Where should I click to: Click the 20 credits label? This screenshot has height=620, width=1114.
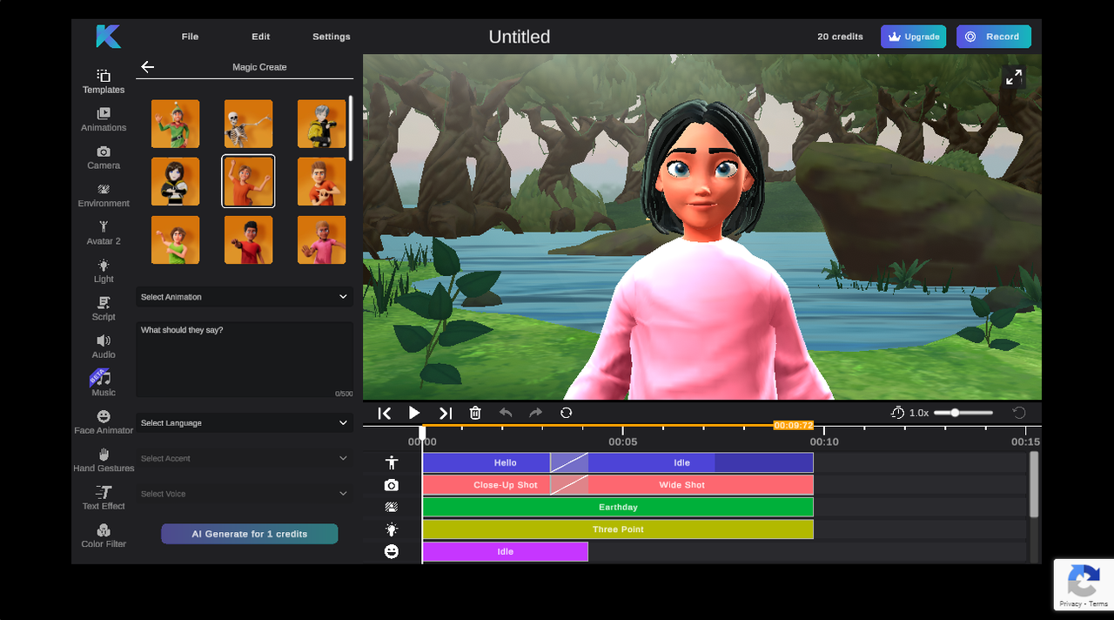point(840,37)
